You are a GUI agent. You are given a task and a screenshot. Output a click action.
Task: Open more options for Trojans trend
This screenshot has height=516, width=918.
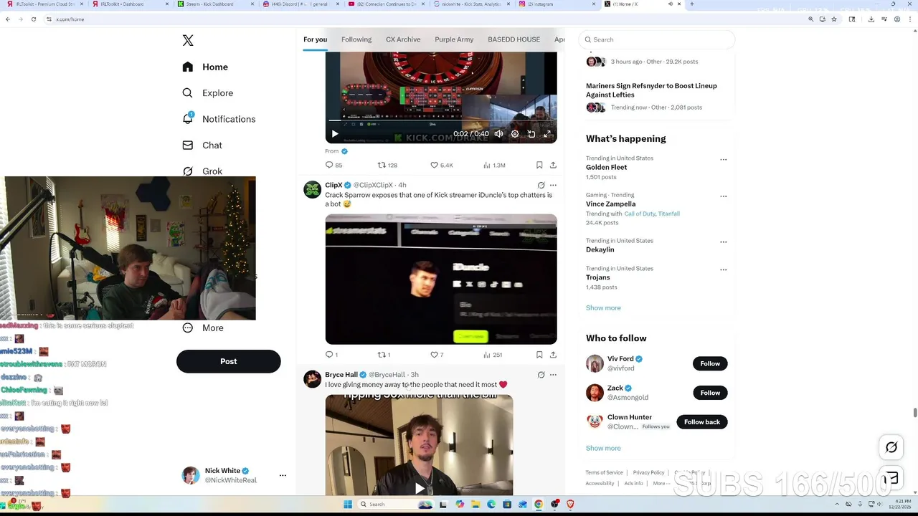point(723,269)
